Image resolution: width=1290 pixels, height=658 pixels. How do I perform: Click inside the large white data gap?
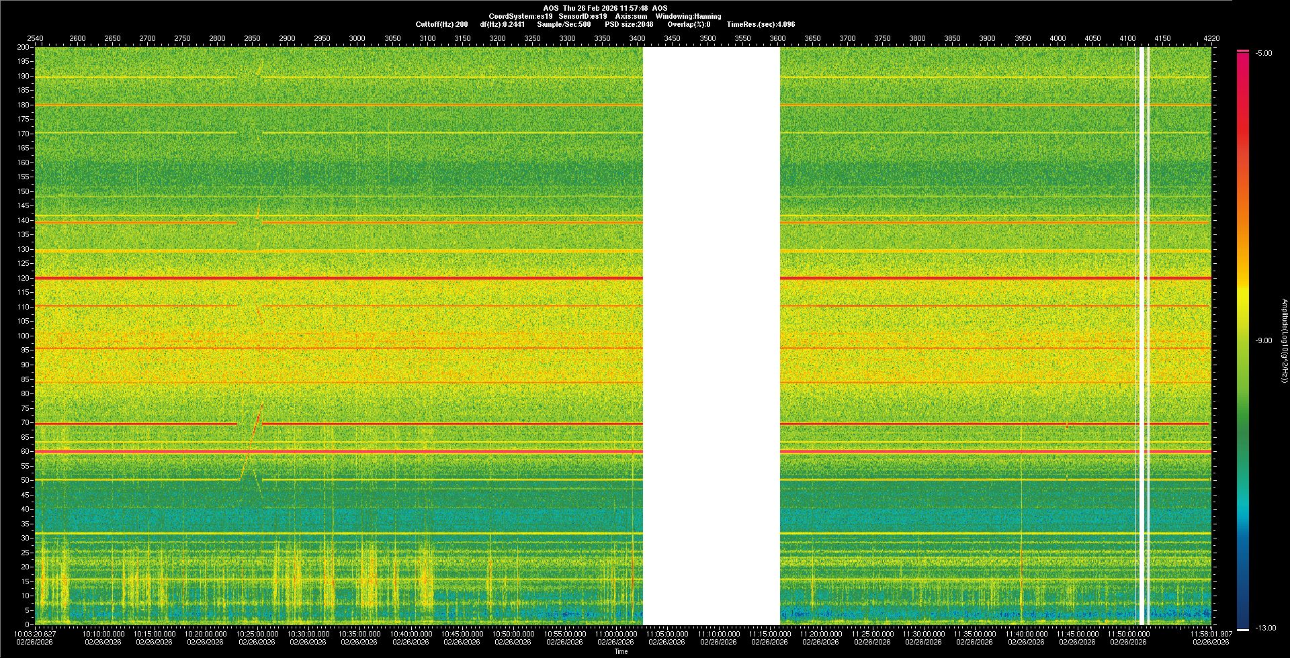711,336
